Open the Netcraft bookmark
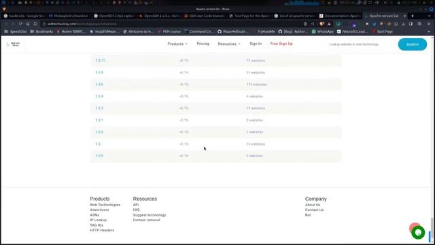Viewport: 435px width, 245px height. click(352, 32)
